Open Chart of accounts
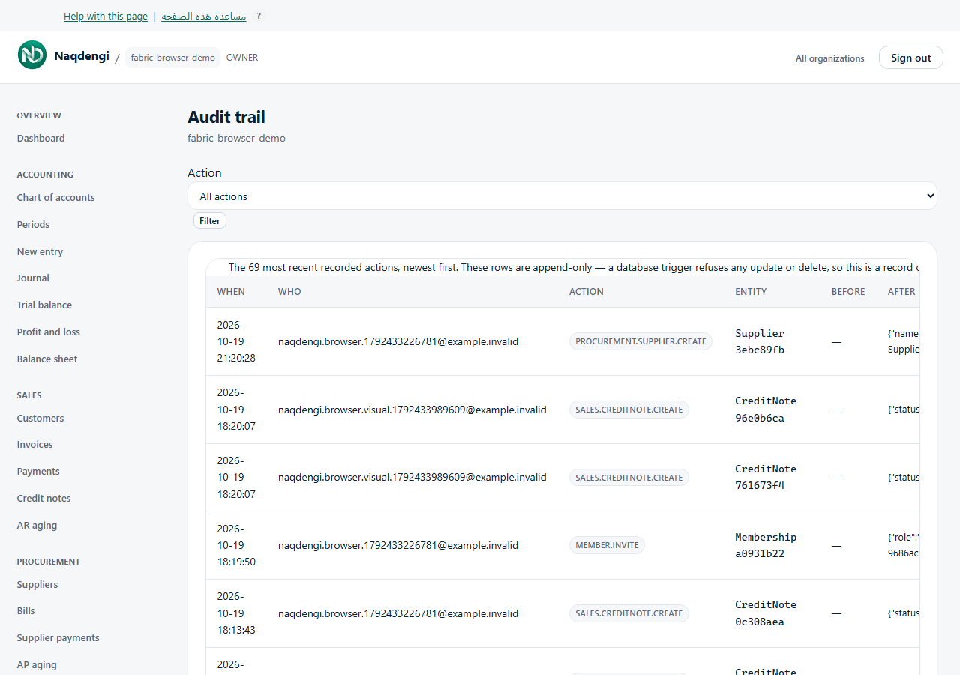The height and width of the screenshot is (675, 960). [56, 198]
